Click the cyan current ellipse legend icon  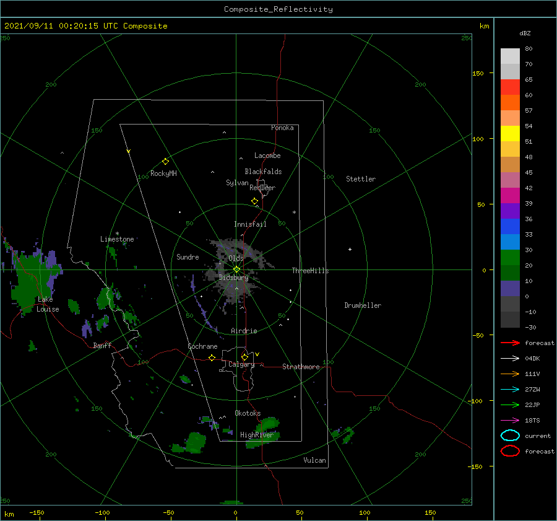pyautogui.click(x=510, y=436)
